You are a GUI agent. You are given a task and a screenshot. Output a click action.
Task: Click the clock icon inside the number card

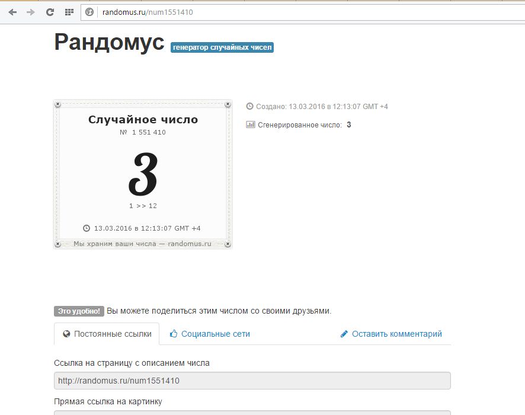pyautogui.click(x=87, y=228)
